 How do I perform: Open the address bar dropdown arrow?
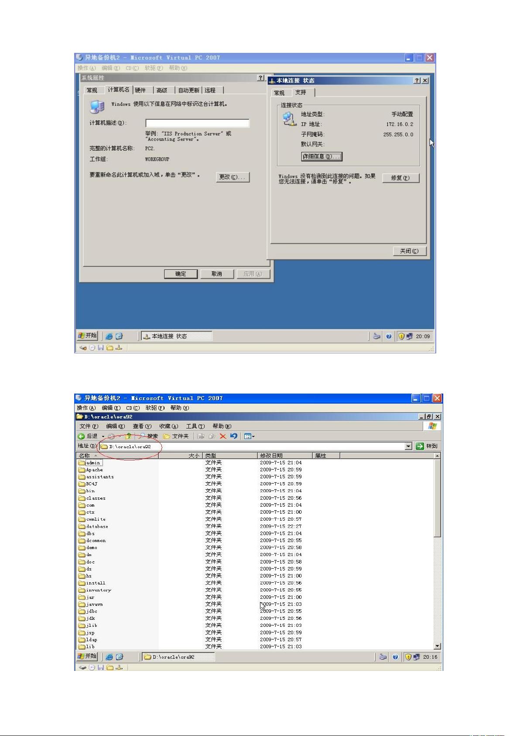[x=408, y=446]
